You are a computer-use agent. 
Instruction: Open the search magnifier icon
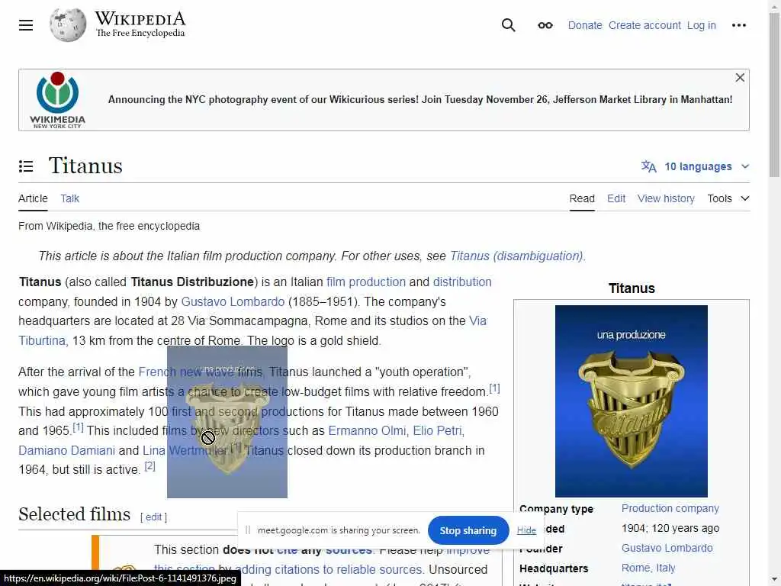[508, 25]
